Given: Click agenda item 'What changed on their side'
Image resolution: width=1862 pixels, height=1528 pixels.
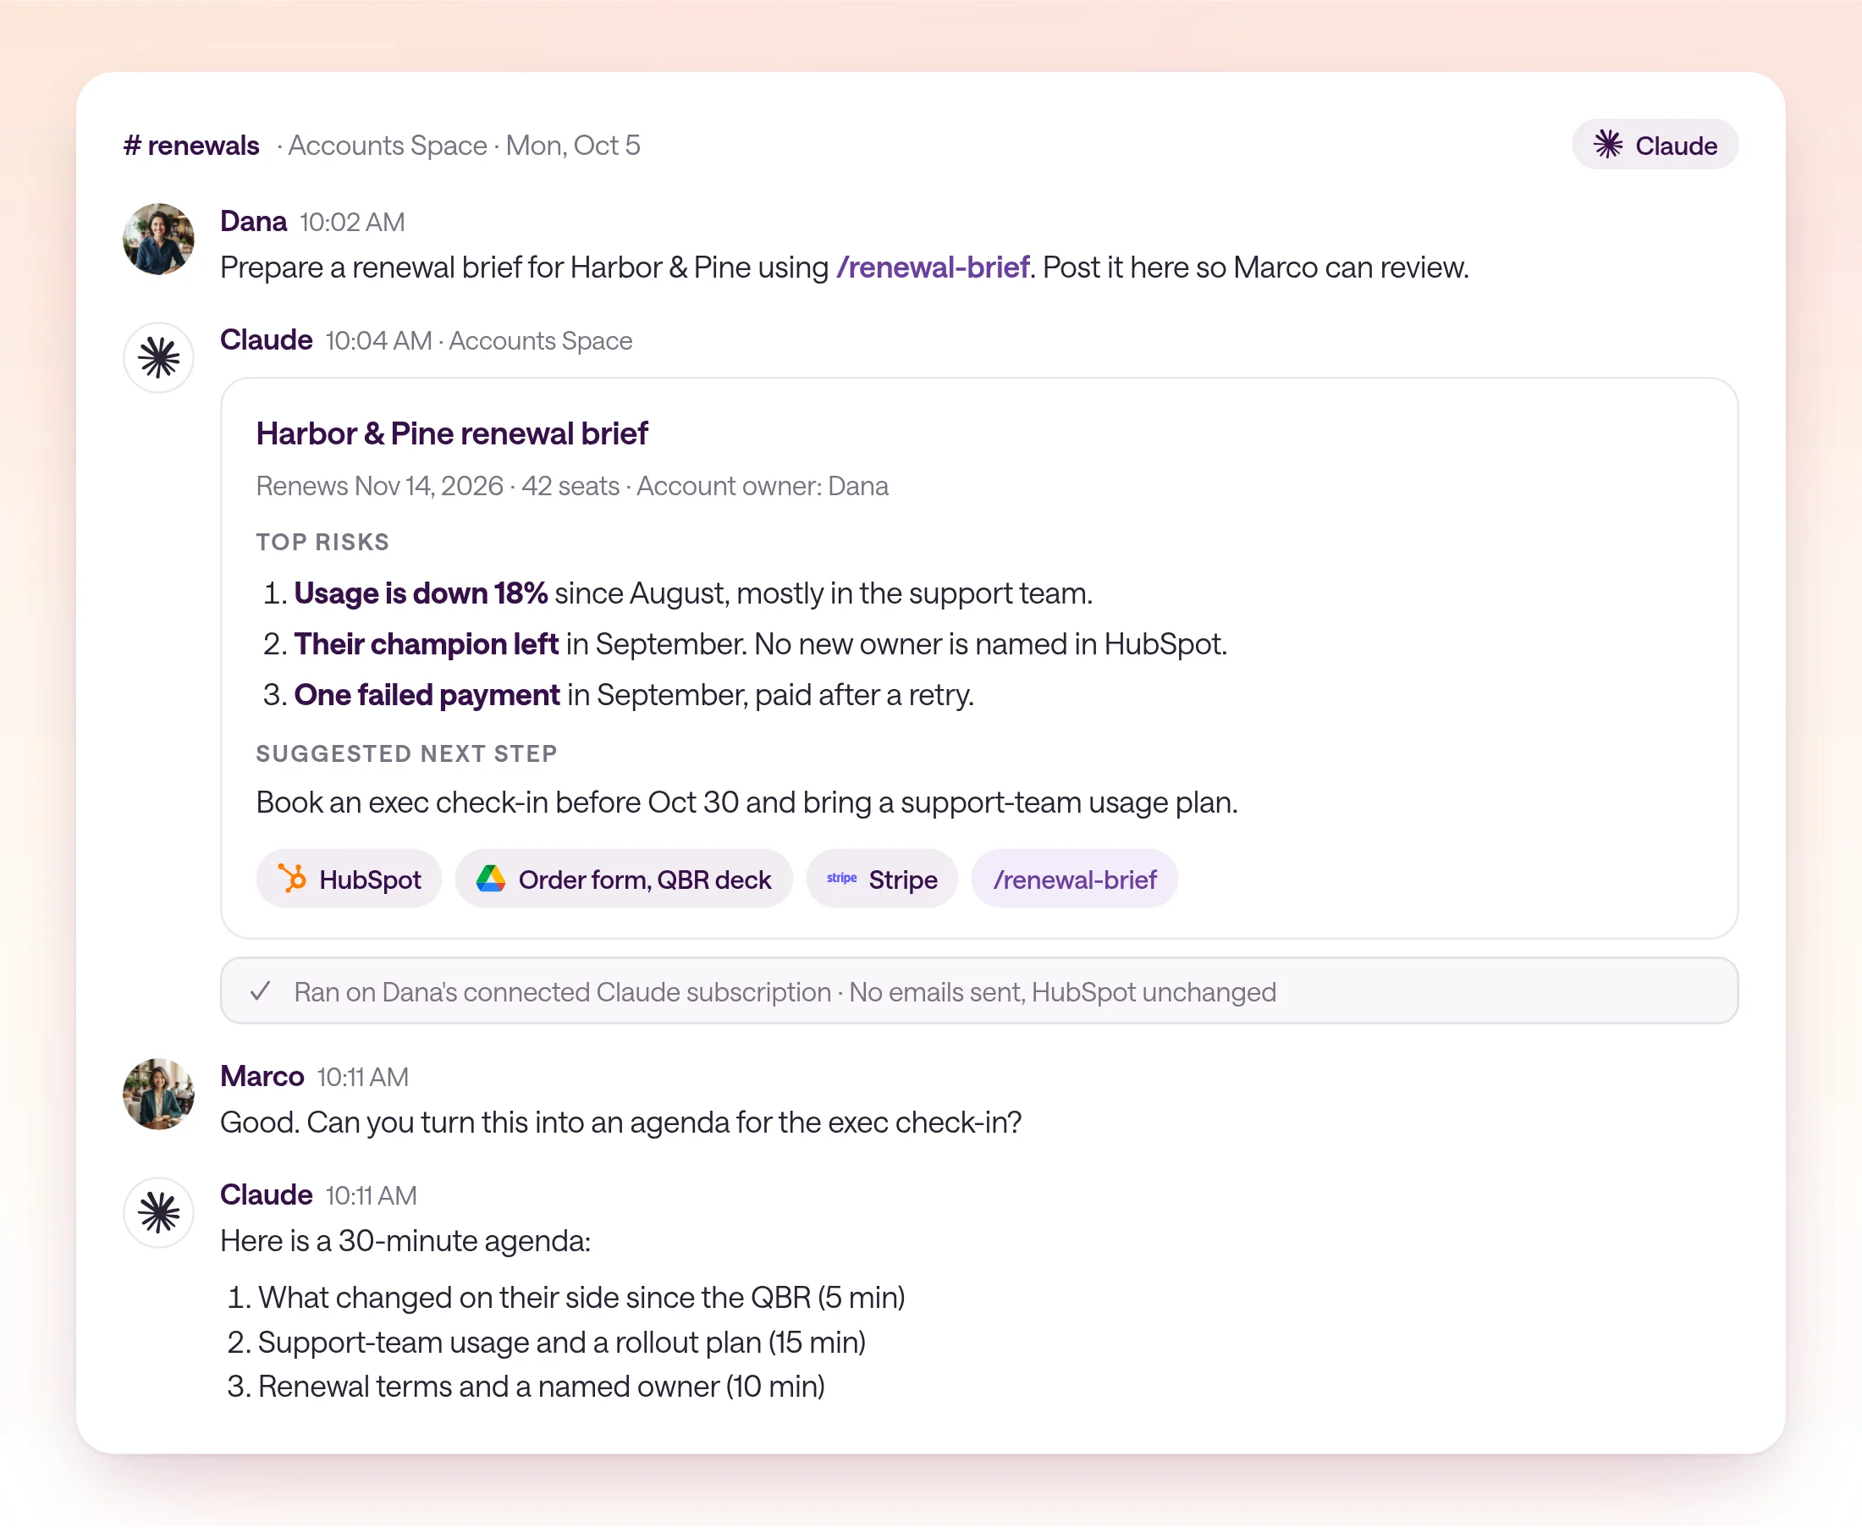Looking at the screenshot, I should click(566, 1298).
